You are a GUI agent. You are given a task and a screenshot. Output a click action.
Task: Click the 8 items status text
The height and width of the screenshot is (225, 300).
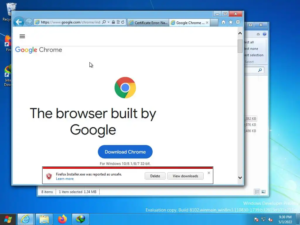47,192
